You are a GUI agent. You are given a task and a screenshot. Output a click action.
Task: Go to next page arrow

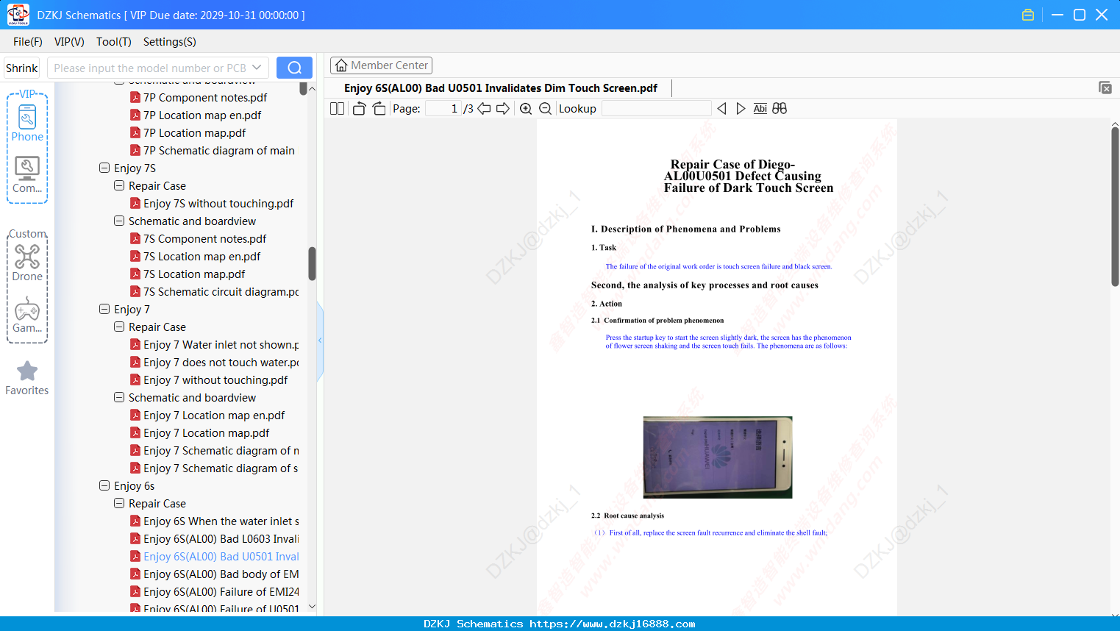click(x=503, y=109)
